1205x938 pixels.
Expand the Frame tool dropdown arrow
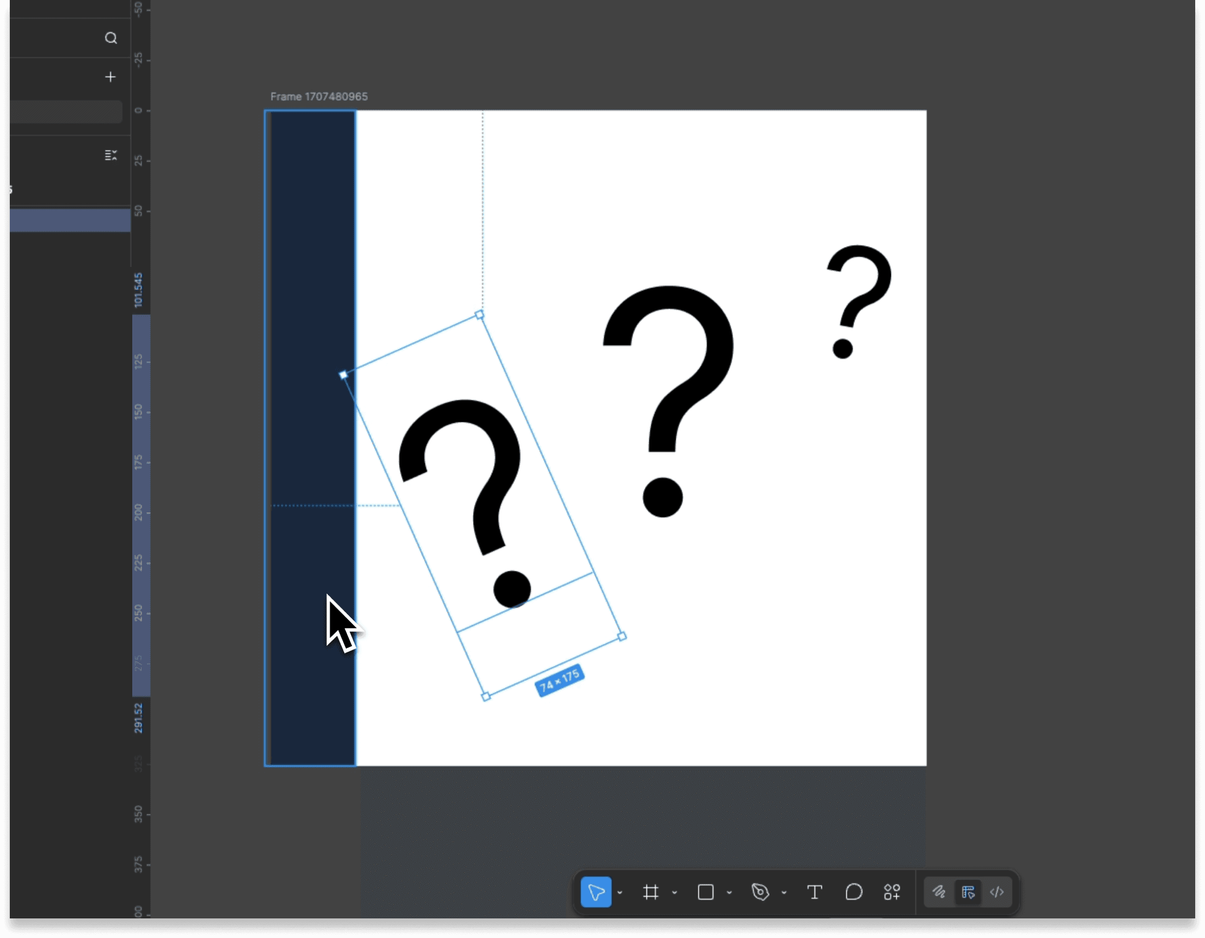click(674, 892)
